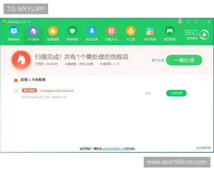
Task: Open 电脑清理 cleanup tool
Action: 53,33
